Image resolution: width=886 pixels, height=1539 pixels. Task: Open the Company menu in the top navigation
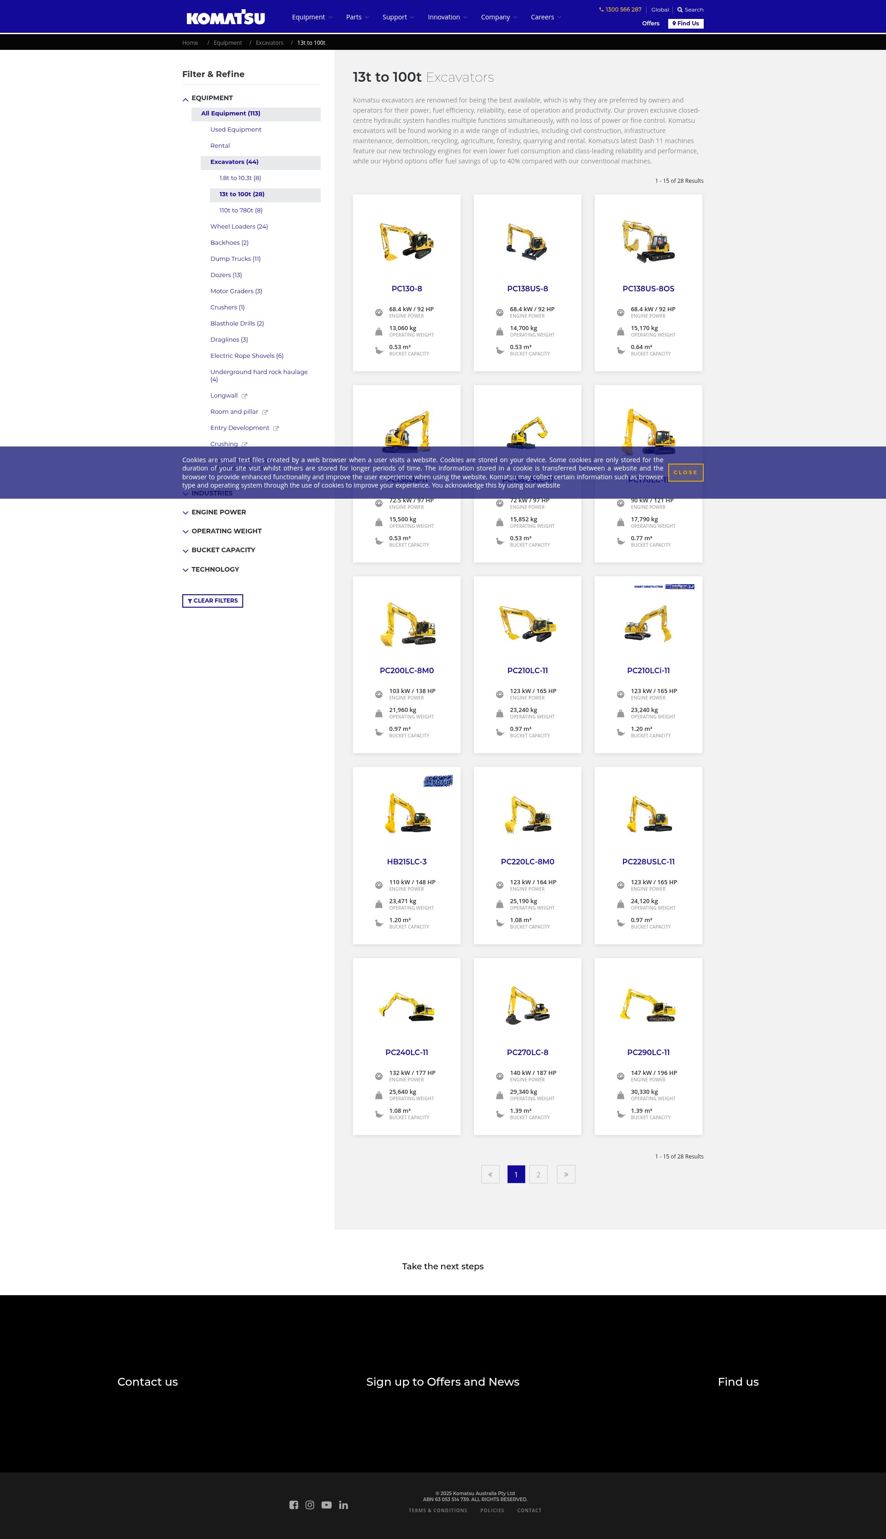tap(499, 17)
